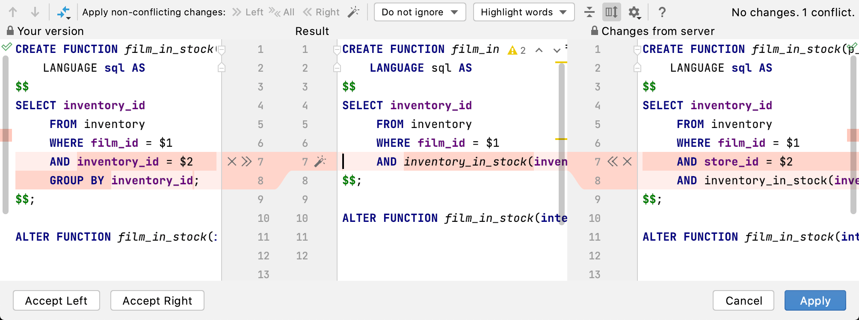Apply non-conflicting changes from Right
The width and height of the screenshot is (859, 320).
321,12
